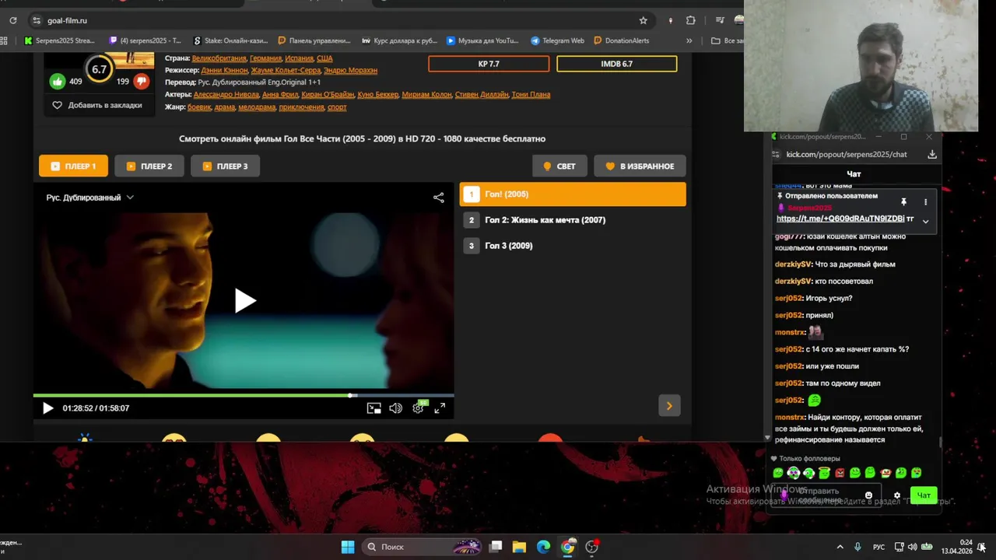
Task: Add film via В ИЗБРАННОЕ button
Action: pos(640,166)
